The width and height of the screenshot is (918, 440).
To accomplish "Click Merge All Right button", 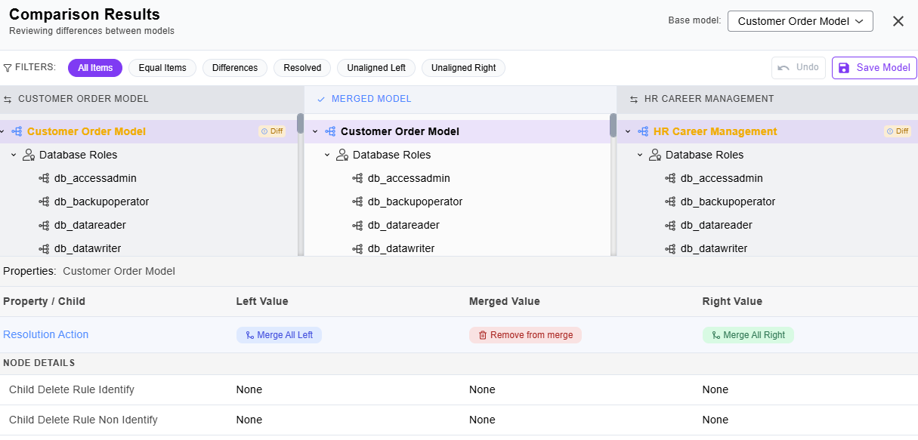I will click(x=748, y=335).
